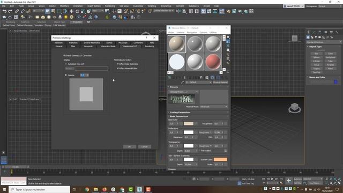Click the Base Color swatch

189,124
